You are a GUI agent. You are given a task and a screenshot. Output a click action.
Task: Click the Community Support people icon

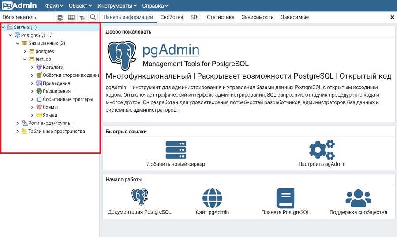358,198
